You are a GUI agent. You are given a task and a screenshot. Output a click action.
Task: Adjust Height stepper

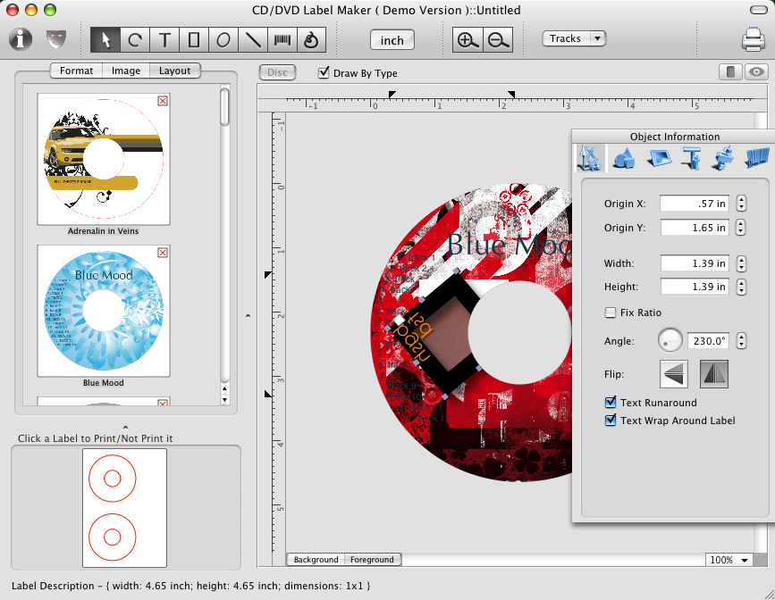(x=741, y=287)
